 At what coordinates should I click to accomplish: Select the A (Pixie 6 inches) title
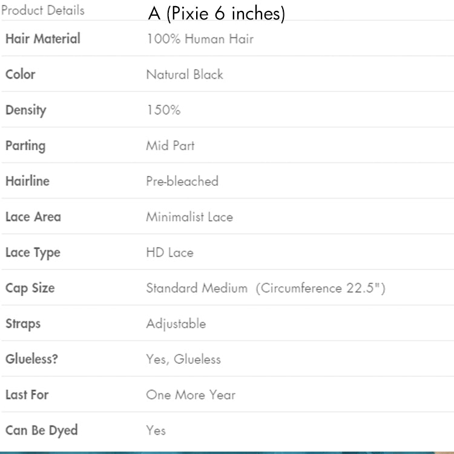pos(217,13)
